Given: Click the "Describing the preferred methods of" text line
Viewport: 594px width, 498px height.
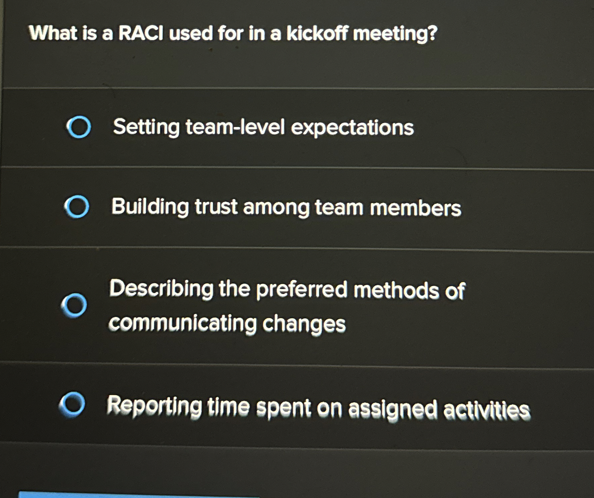Looking at the screenshot, I should pos(286,289).
